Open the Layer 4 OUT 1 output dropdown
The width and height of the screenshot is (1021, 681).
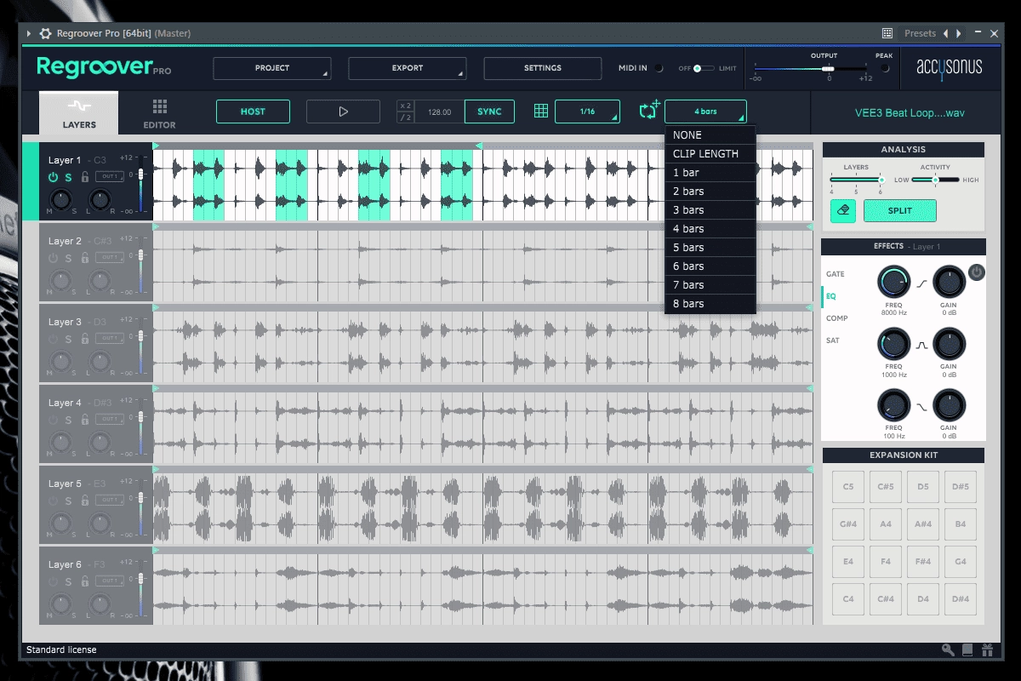point(108,419)
